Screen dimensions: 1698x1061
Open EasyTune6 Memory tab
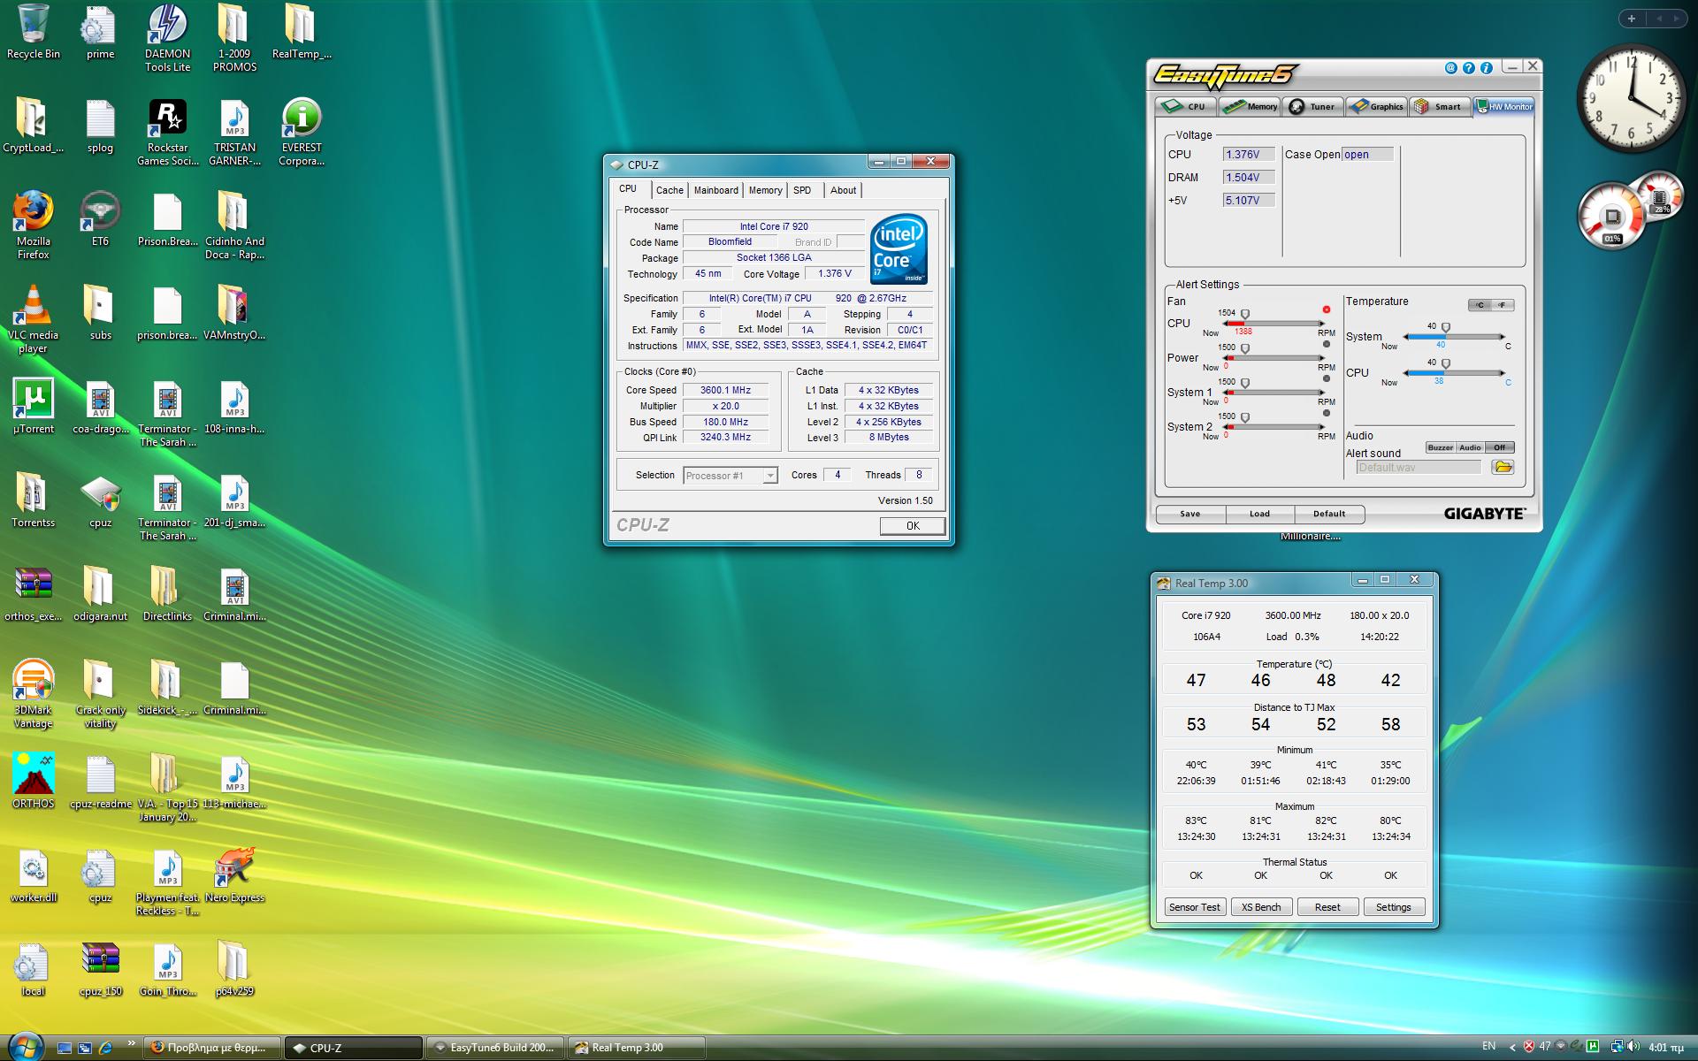pos(1250,106)
